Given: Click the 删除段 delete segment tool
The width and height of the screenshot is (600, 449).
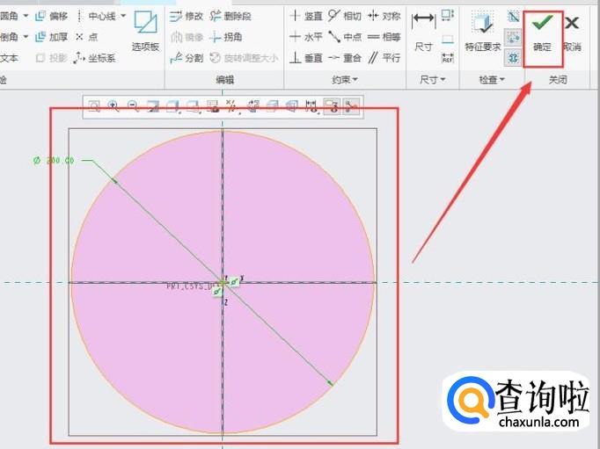Looking at the screenshot, I should pos(230,16).
